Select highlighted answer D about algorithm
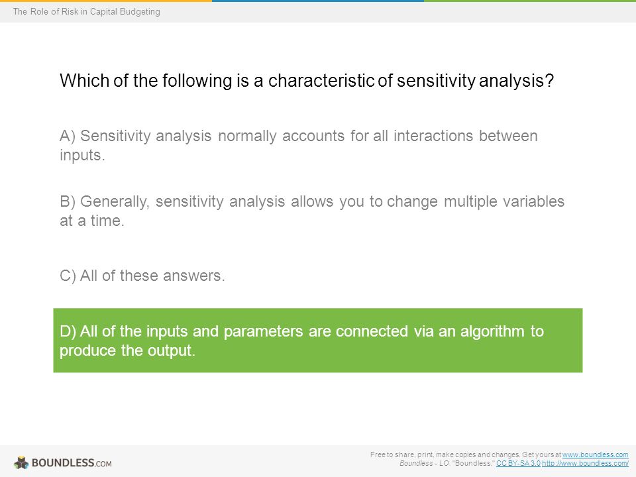 pyautogui.click(x=317, y=341)
